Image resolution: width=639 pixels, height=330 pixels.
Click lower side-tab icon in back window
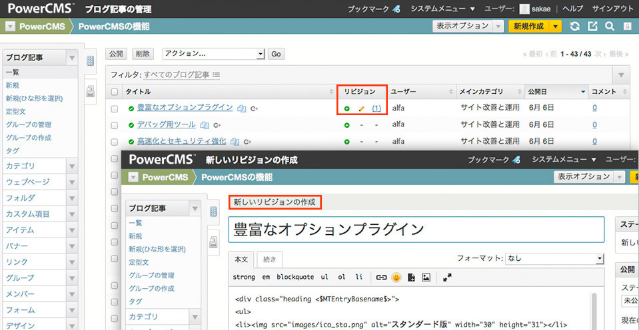pos(91,91)
